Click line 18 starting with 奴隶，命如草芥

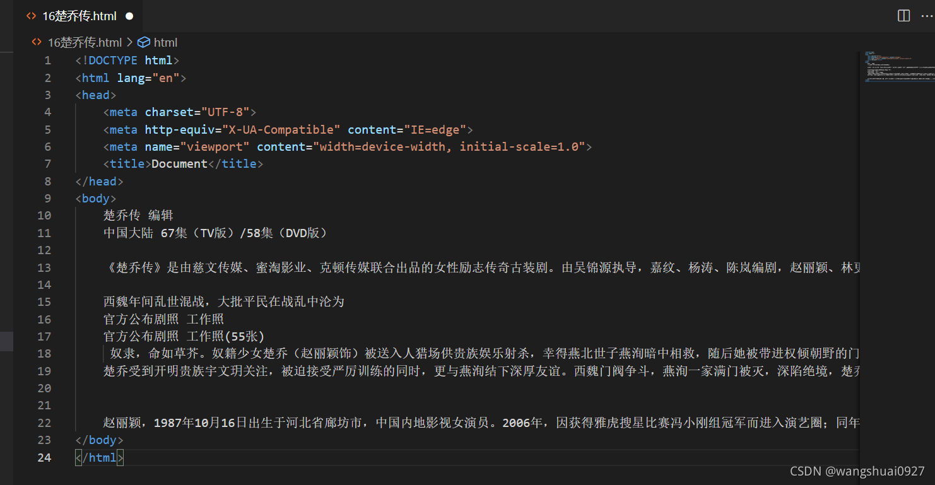[485, 353]
